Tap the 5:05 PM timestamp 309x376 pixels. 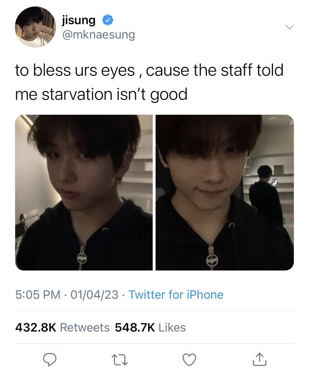[38, 295]
